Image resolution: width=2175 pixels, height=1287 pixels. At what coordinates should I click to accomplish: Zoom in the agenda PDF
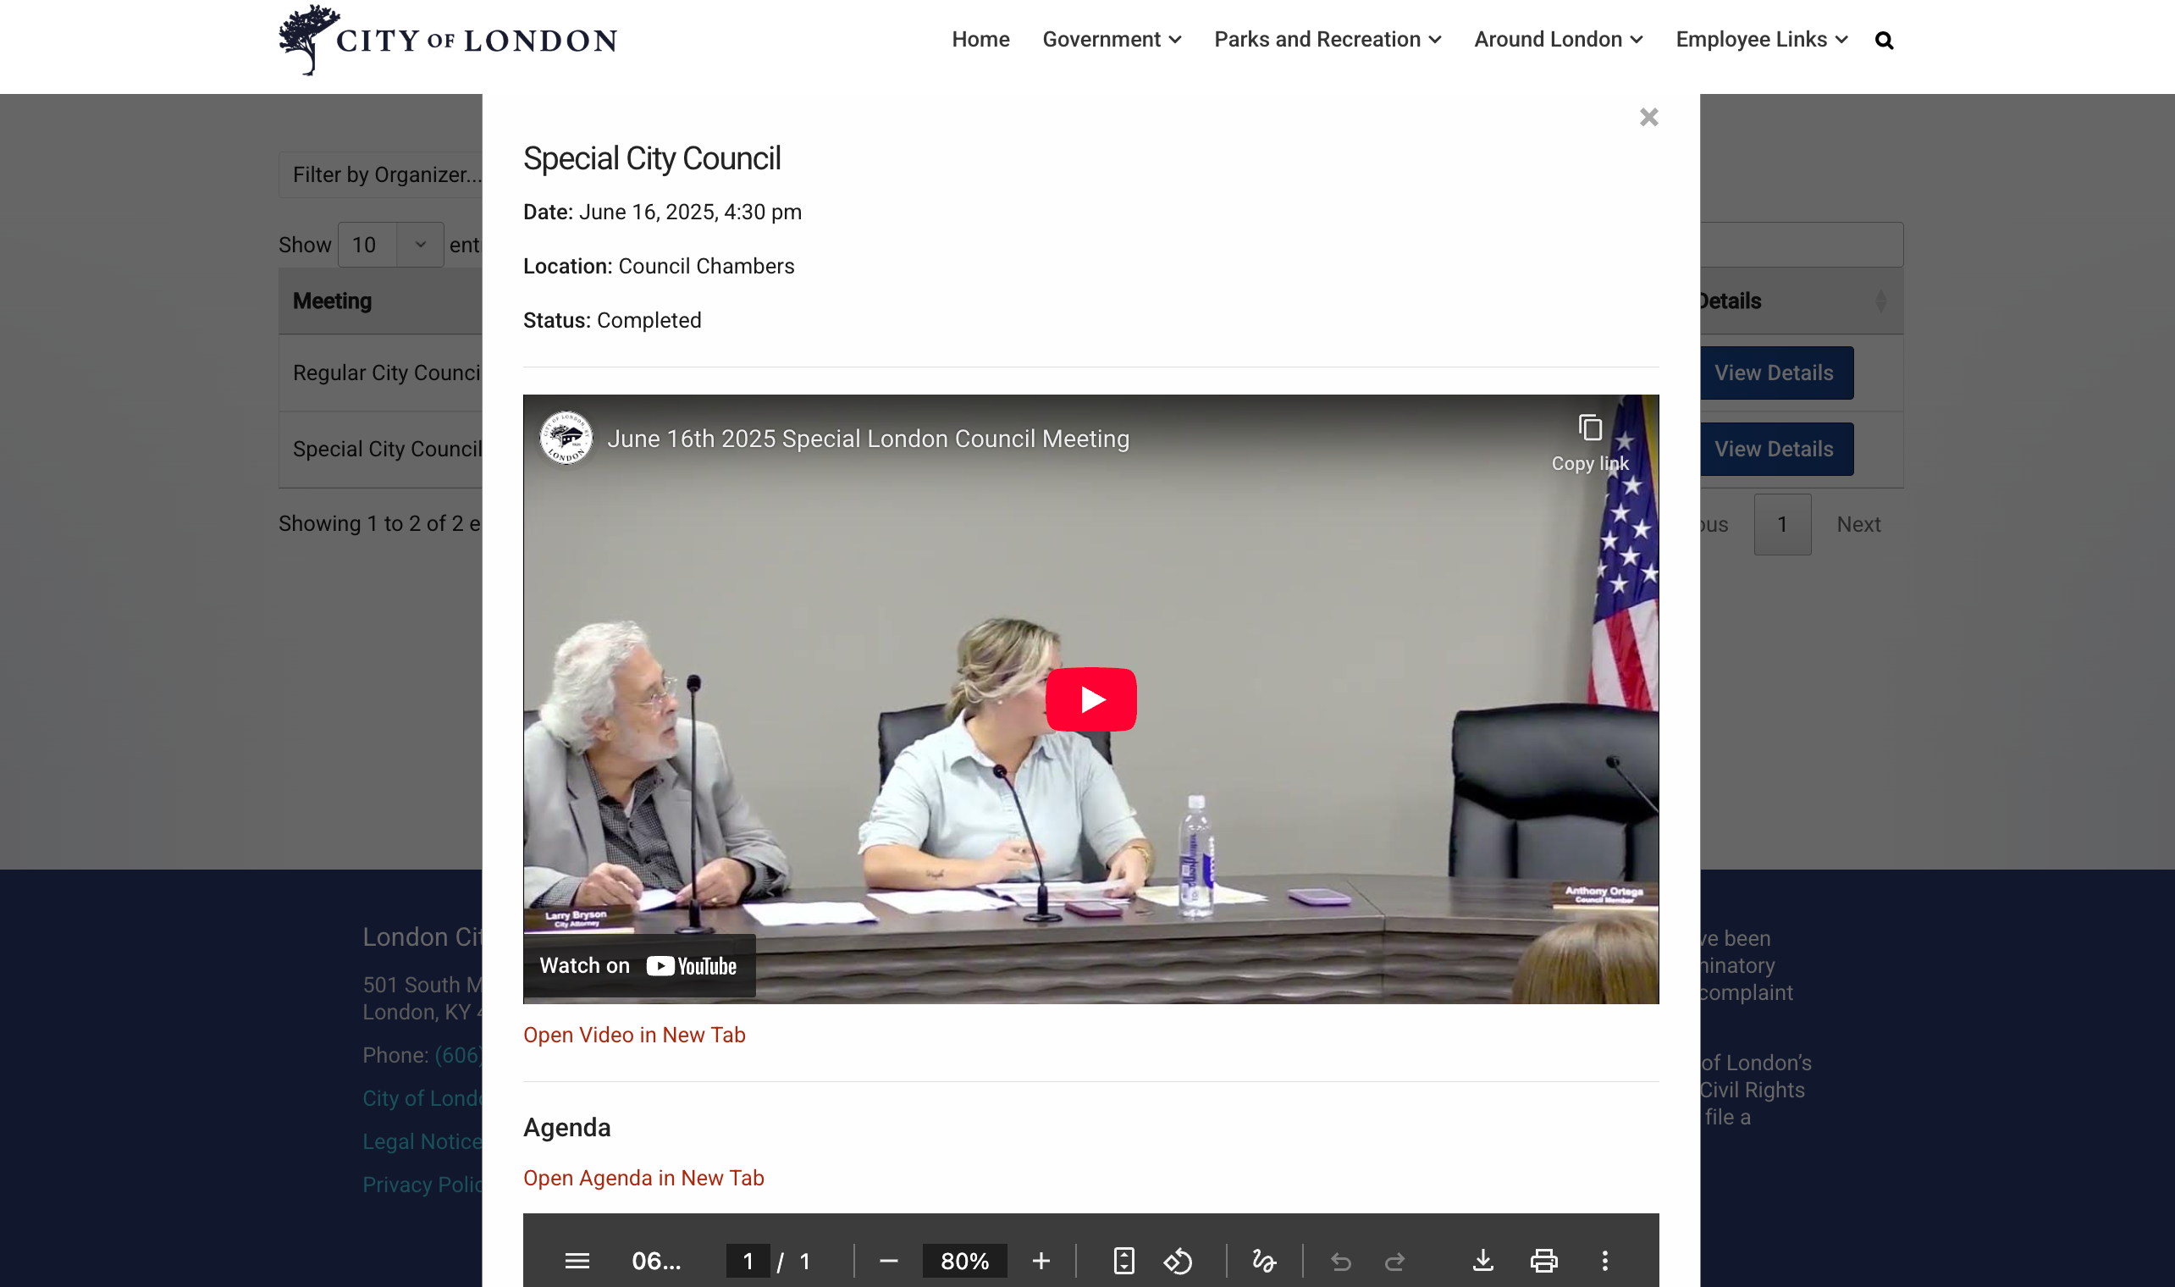click(1041, 1260)
